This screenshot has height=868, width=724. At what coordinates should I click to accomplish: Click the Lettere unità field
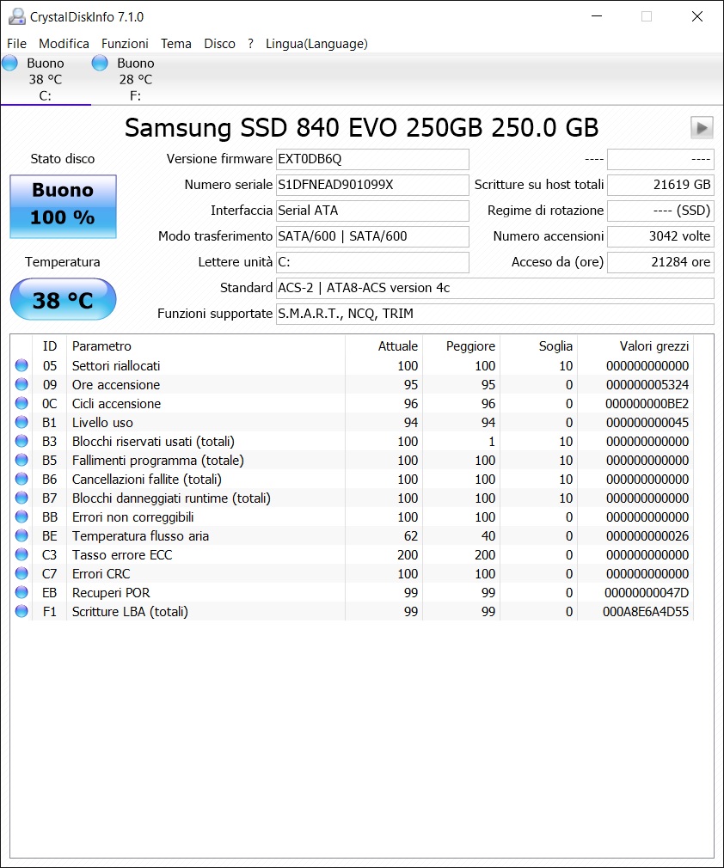[x=372, y=262]
